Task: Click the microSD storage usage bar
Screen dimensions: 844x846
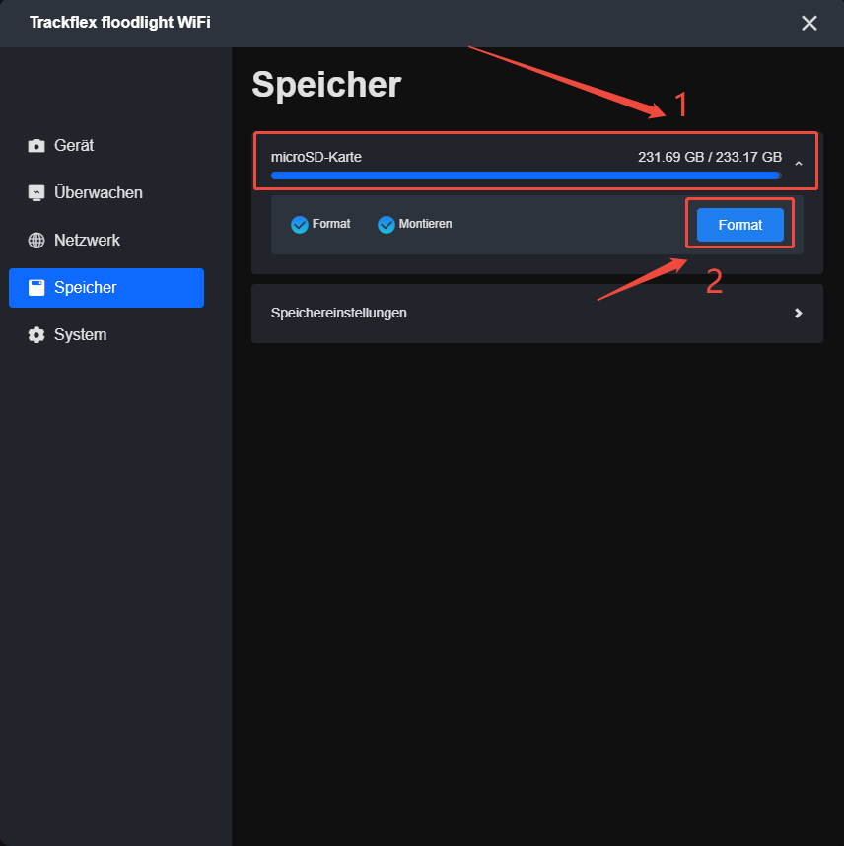Action: pyautogui.click(x=527, y=176)
